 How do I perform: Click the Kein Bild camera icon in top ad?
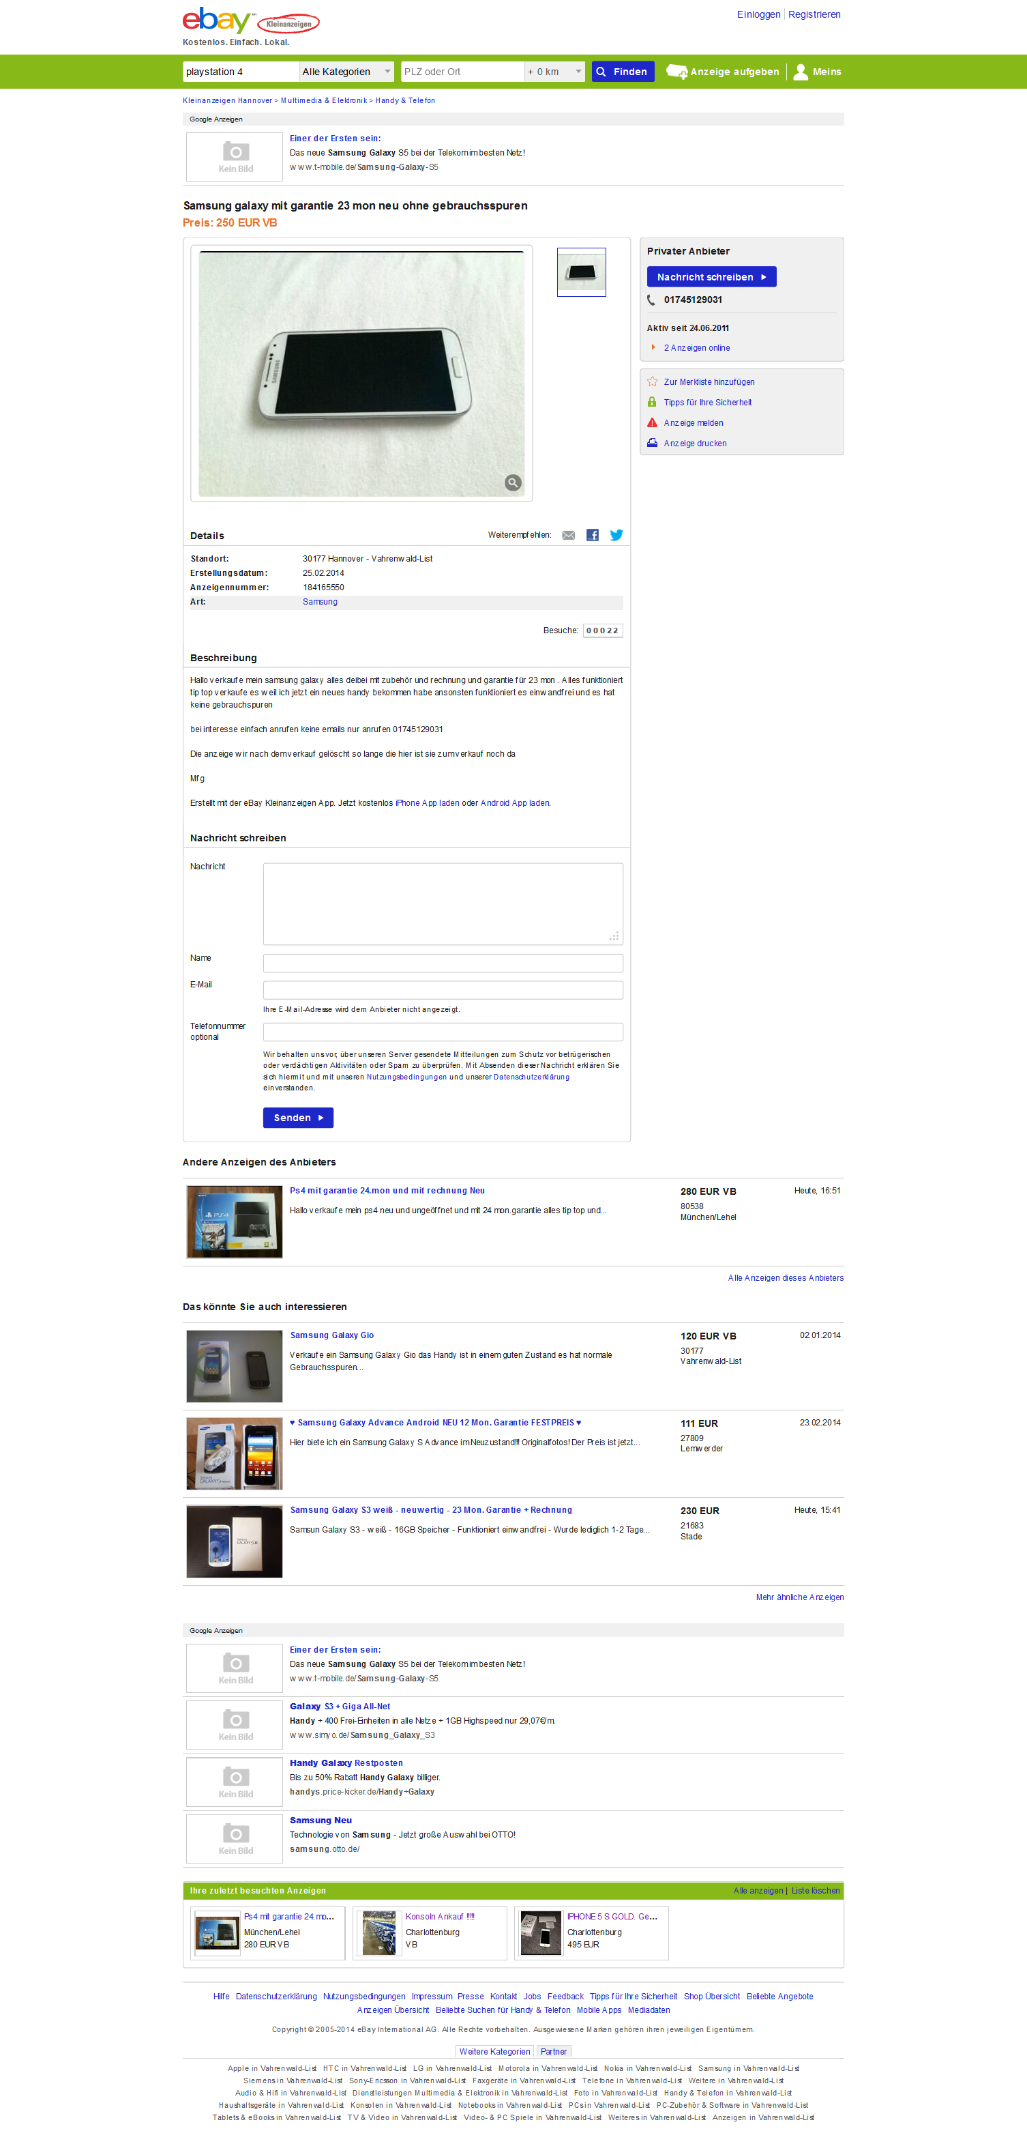click(235, 157)
